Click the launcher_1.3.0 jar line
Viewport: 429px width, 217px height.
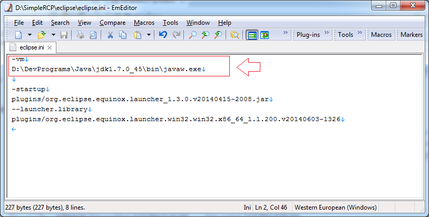click(x=140, y=99)
